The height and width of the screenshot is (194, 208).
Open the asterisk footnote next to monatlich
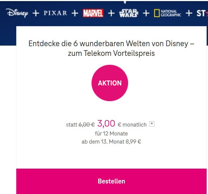152,124
